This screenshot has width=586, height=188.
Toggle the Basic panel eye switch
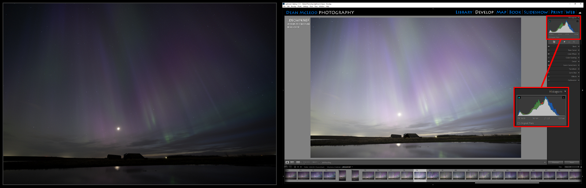click(549, 46)
